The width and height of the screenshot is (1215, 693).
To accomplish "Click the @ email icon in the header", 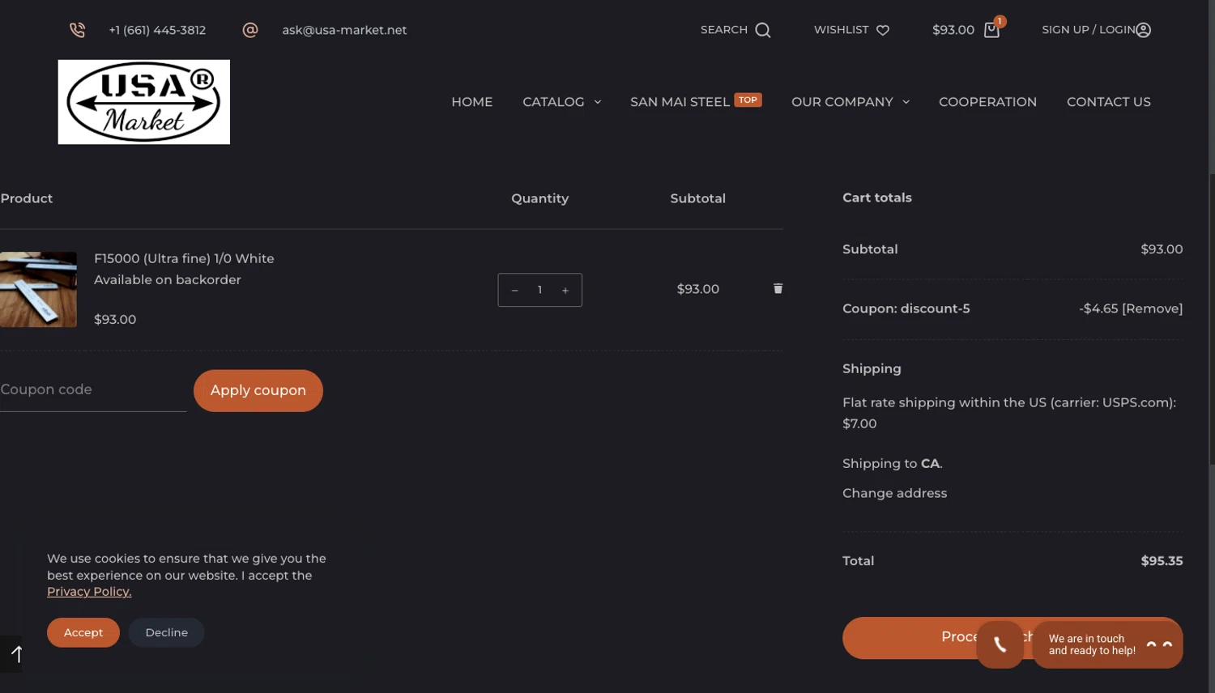I will point(250,30).
